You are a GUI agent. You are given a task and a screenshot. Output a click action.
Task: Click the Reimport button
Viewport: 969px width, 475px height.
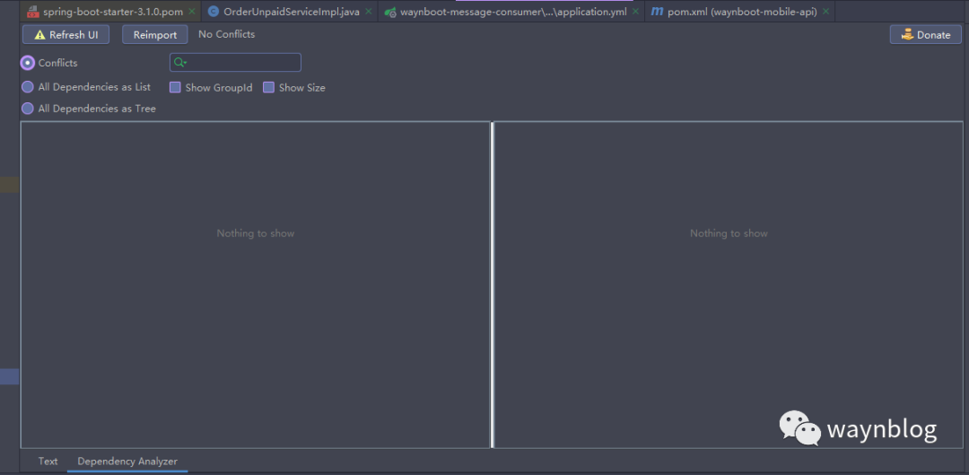click(155, 35)
